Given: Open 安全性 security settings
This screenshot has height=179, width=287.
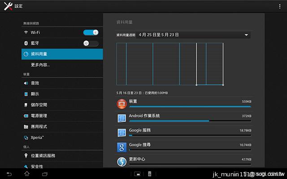Looking at the screenshot, I should click(x=62, y=166).
